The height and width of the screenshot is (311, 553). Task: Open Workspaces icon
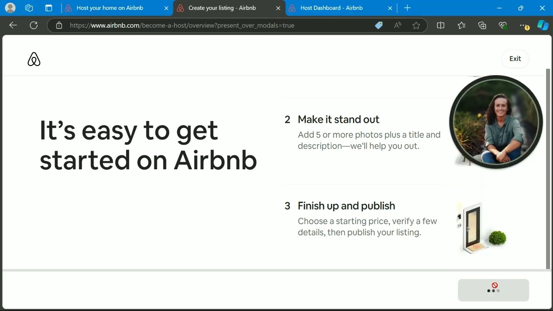29,8
